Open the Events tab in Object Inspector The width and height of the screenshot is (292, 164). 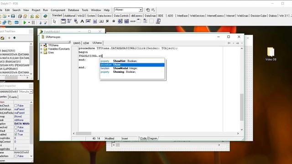point(13,97)
